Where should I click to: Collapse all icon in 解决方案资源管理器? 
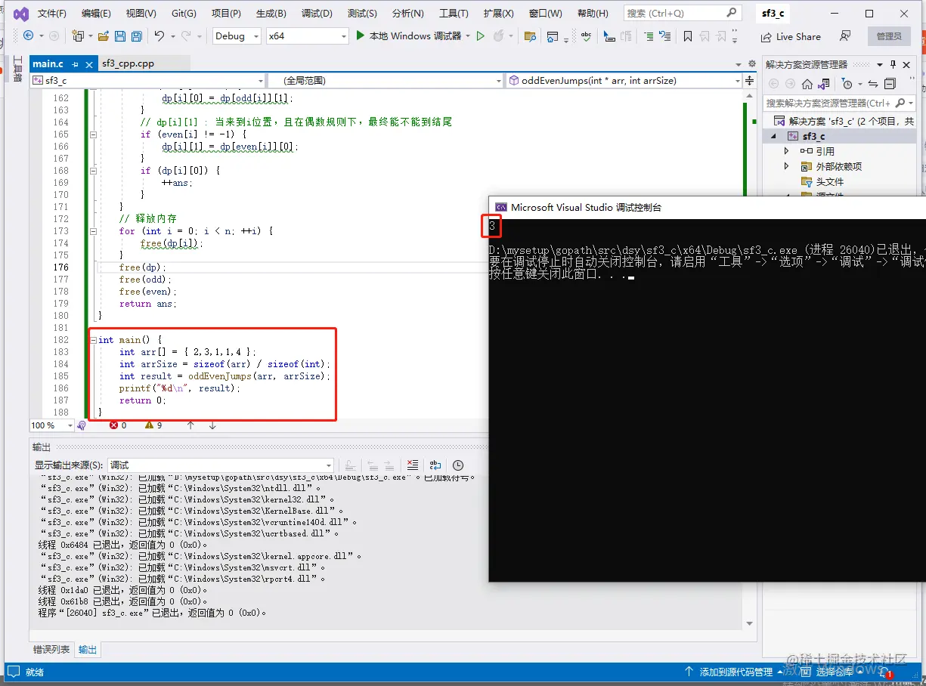click(890, 84)
